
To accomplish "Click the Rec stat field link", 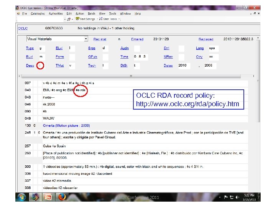I will (100, 39).
